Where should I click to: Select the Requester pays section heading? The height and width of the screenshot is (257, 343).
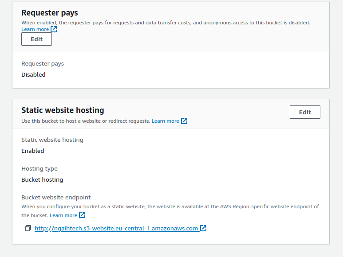[50, 13]
